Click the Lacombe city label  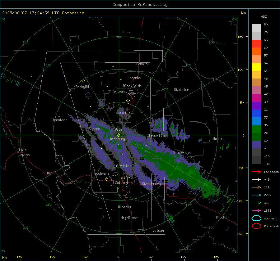pos(134,78)
